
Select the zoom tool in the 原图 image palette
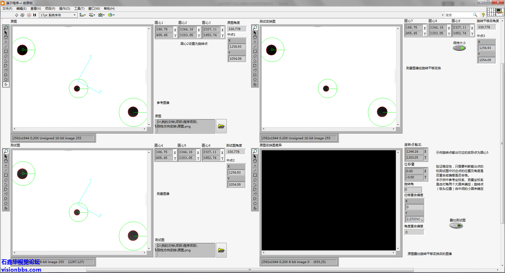6,28
